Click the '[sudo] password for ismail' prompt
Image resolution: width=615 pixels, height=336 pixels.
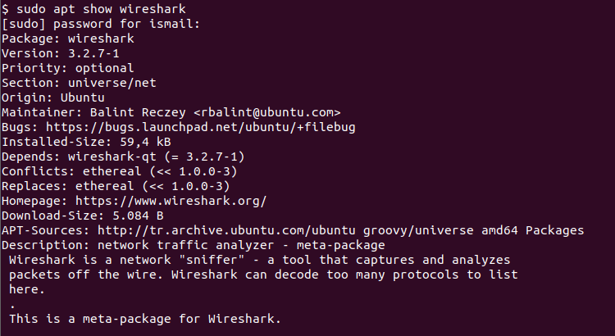click(x=101, y=24)
